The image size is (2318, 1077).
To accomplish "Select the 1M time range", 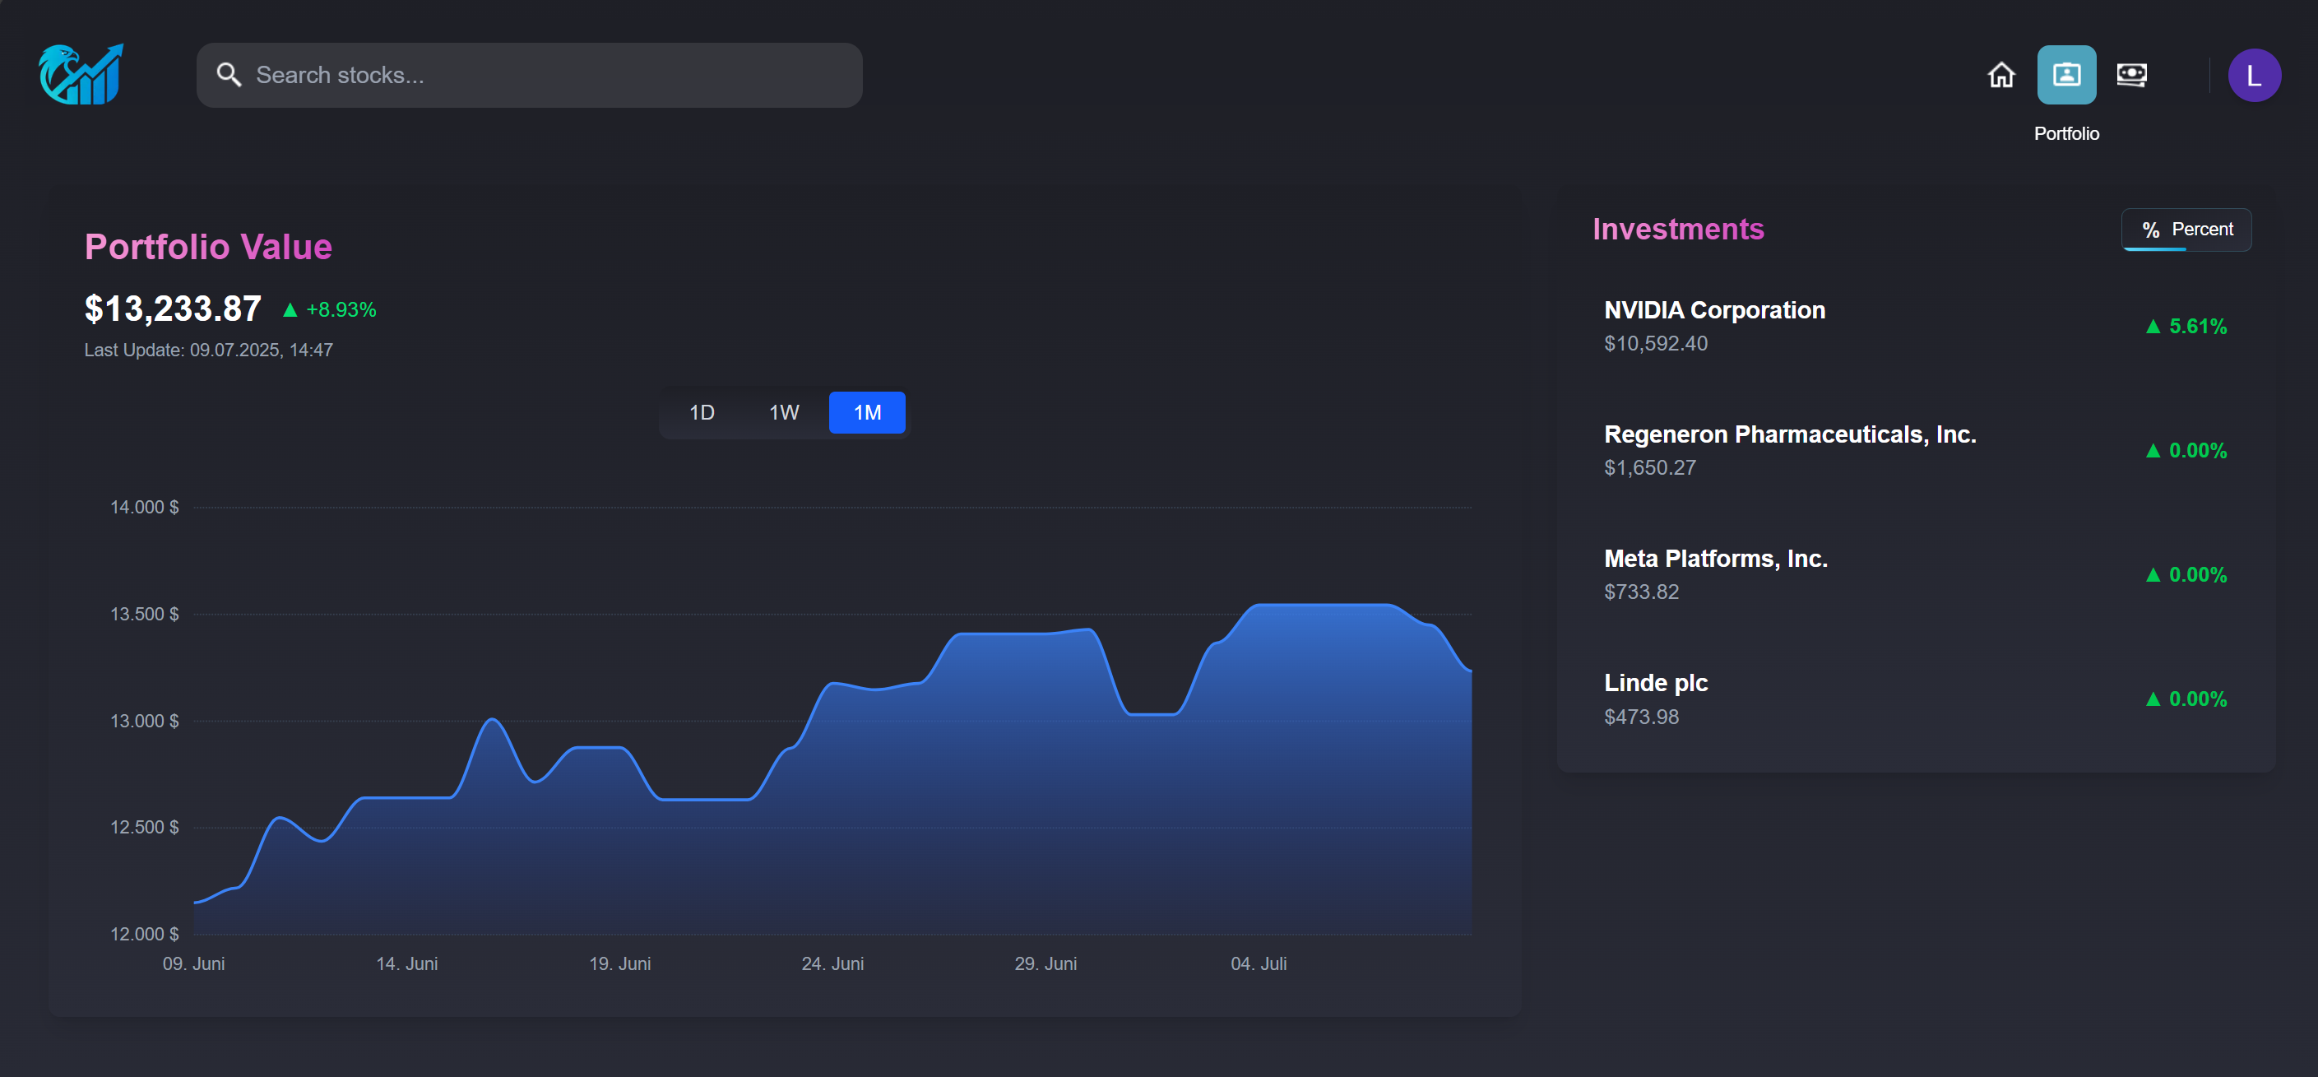I will [x=866, y=412].
